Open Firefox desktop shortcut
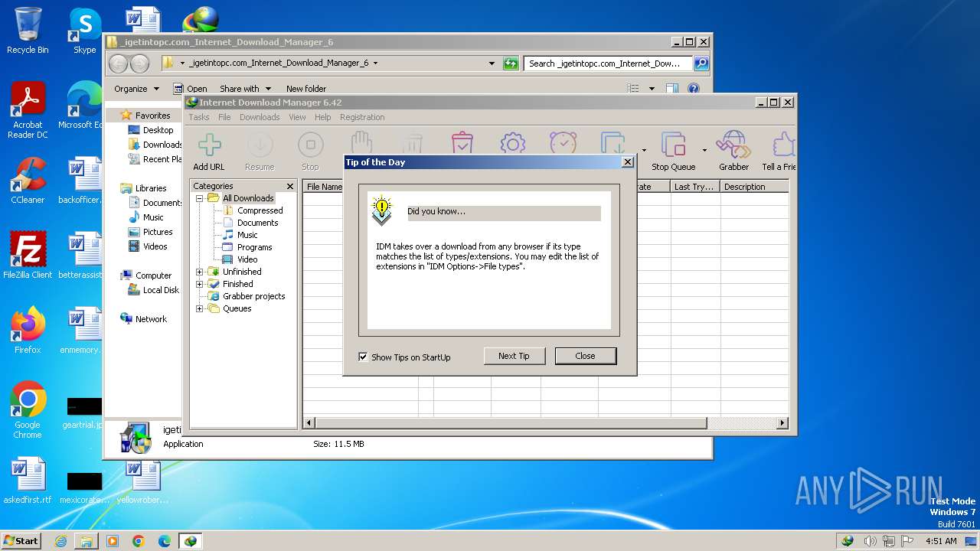The width and height of the screenshot is (980, 551). tap(28, 331)
